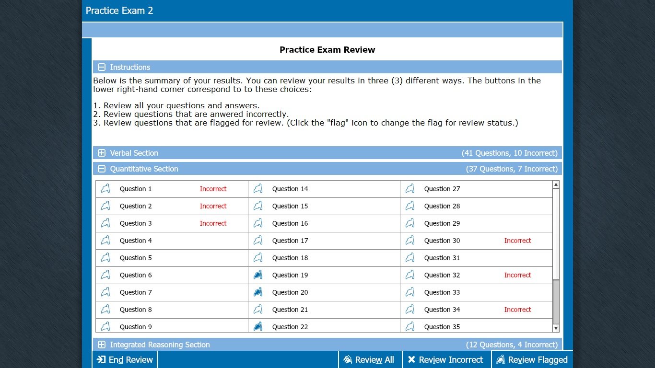
Task: Flag Question 15 for review
Action: pyautogui.click(x=258, y=206)
